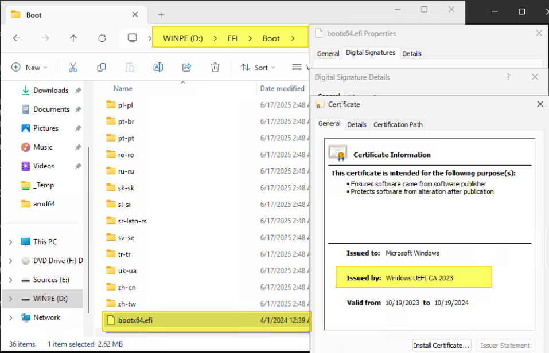Click the Delete icon in the toolbar
549x353 pixels.
[215, 67]
